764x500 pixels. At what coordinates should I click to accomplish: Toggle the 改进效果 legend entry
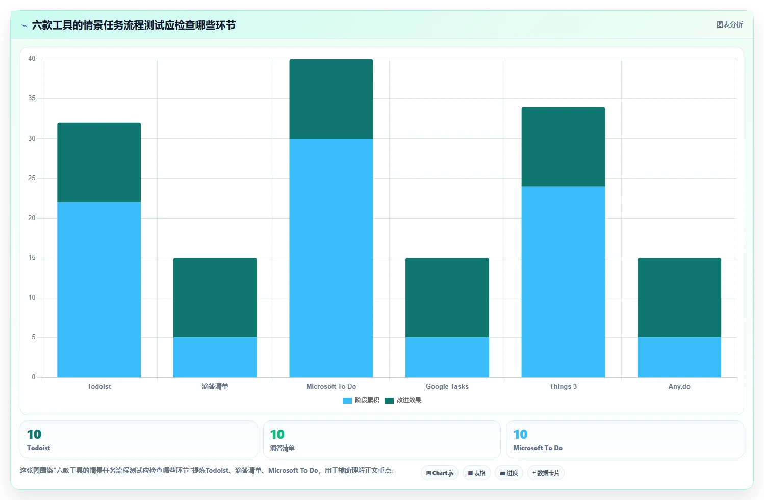pos(403,400)
